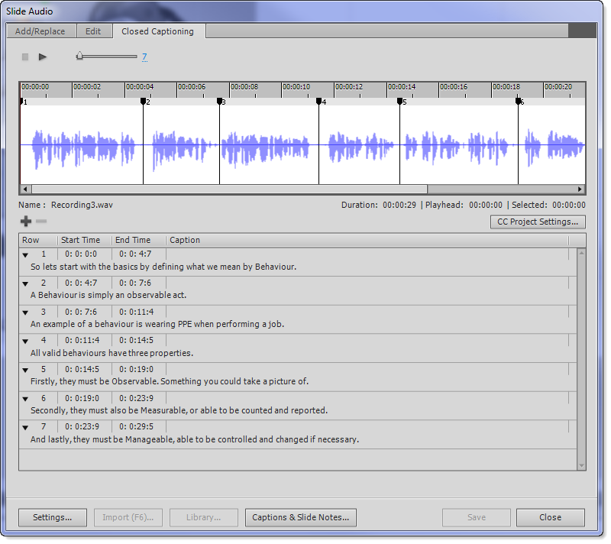Click the Stop playback icon
Viewport: 611px width, 544px height.
click(x=24, y=57)
